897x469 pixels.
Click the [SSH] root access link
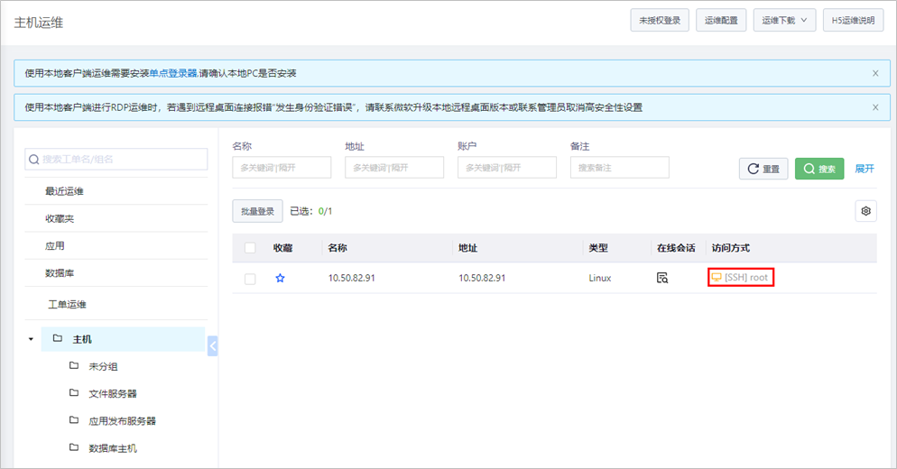tap(741, 278)
